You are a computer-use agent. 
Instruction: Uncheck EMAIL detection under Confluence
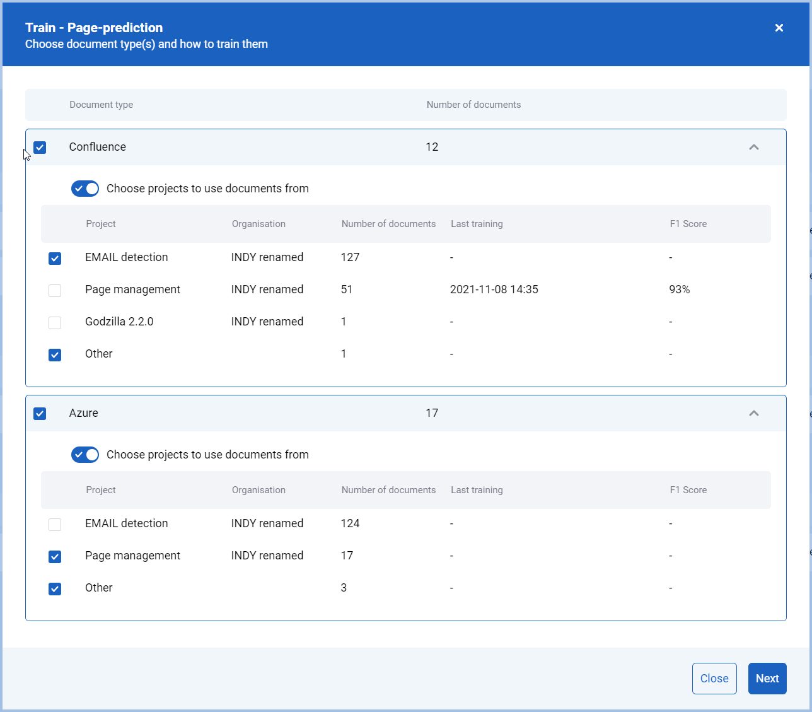click(x=55, y=259)
